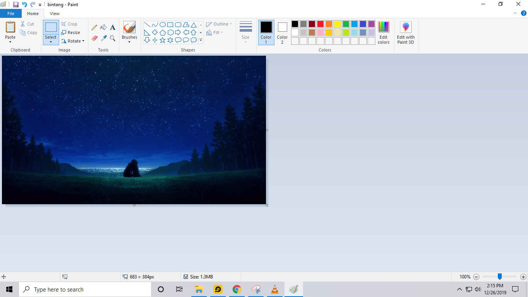Click the Copy button
This screenshot has width=528, height=297.
click(29, 32)
